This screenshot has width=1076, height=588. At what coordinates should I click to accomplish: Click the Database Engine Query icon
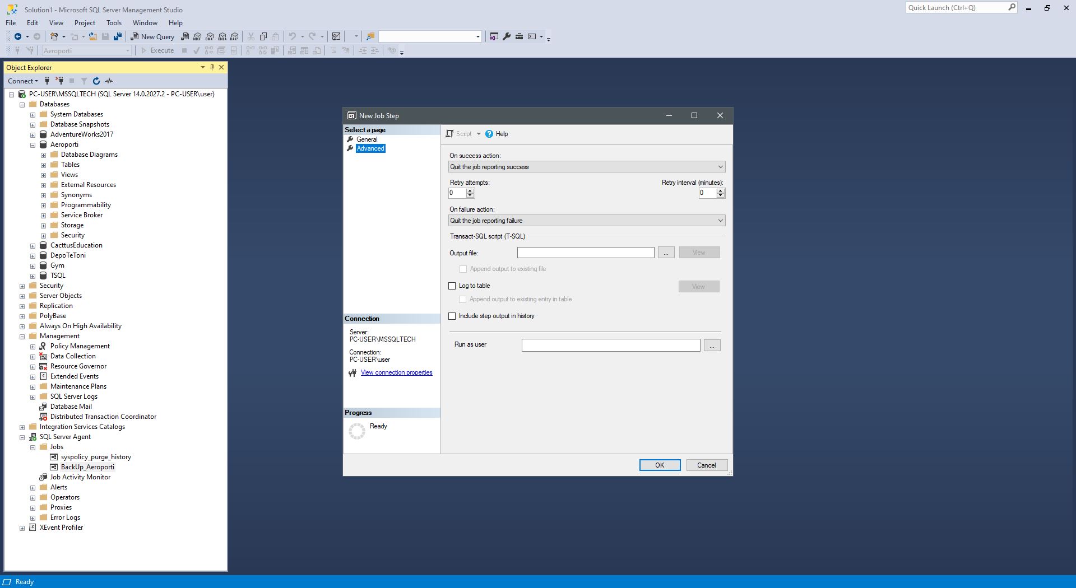click(185, 36)
